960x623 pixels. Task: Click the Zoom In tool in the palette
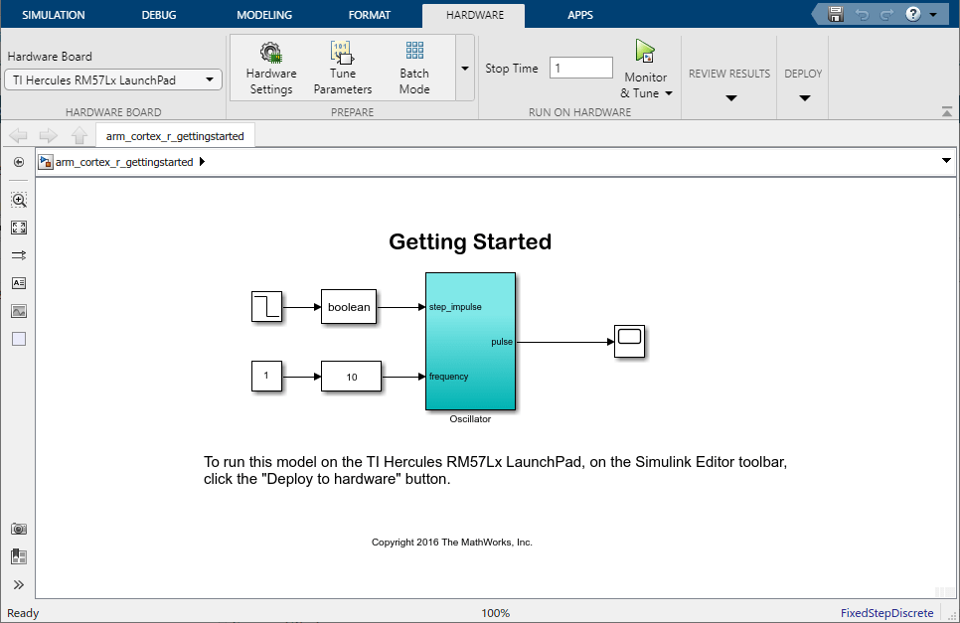(19, 200)
